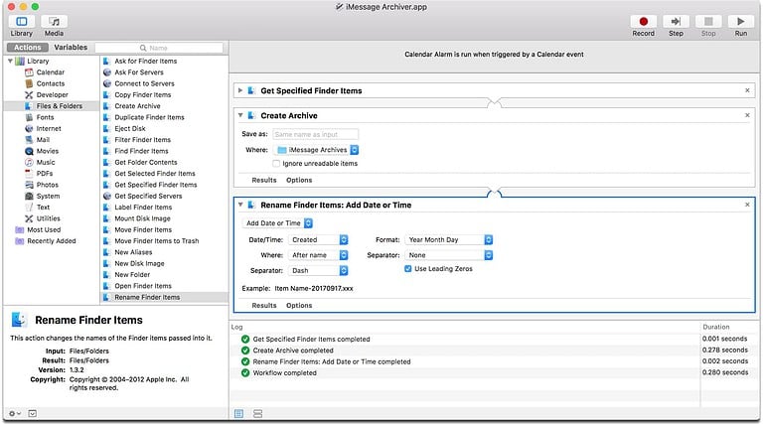Open Recently Added smart folder
The width and height of the screenshot is (763, 424).
[51, 240]
